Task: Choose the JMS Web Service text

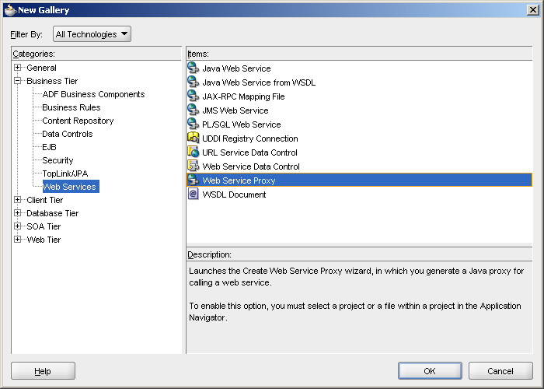Action: click(235, 110)
